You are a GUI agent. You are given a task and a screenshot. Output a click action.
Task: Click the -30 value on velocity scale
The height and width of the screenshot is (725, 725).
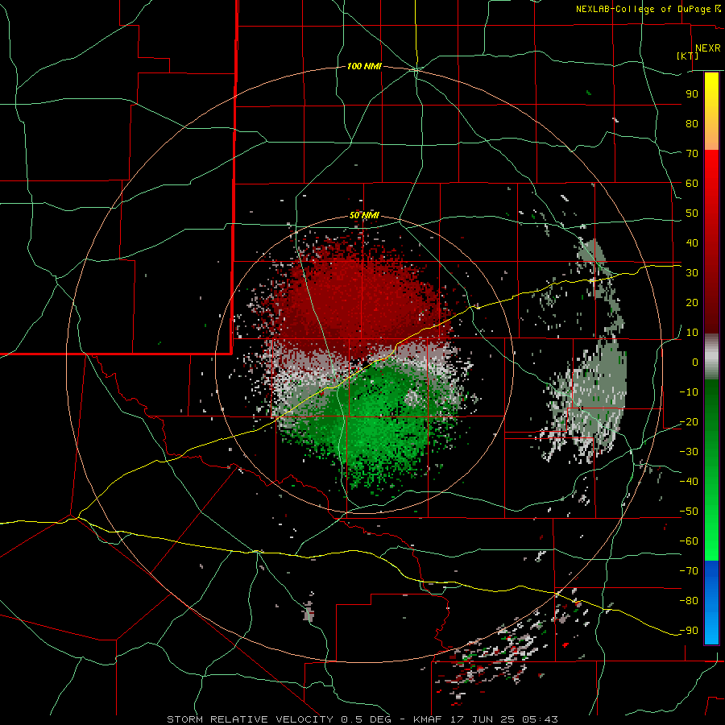coord(689,452)
